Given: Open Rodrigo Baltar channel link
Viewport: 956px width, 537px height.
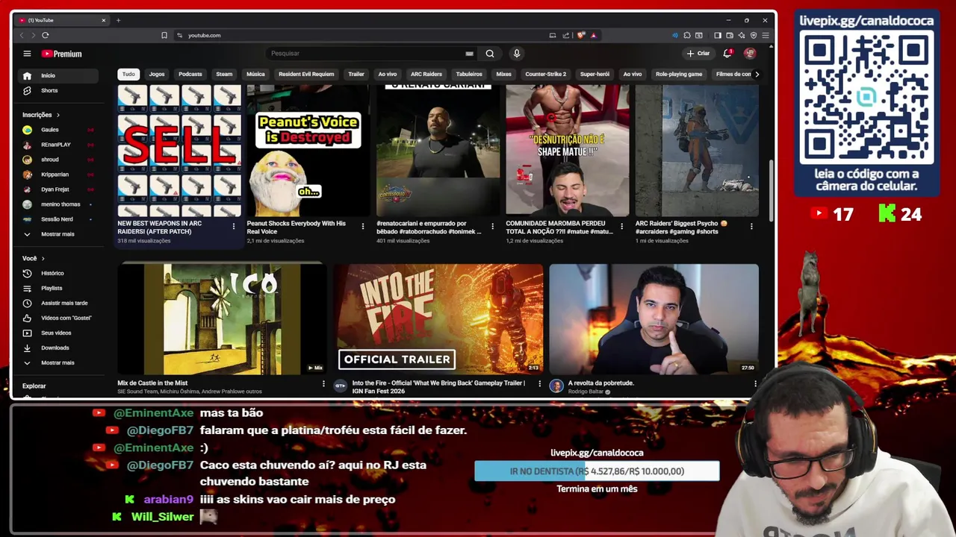Looking at the screenshot, I should click(586, 392).
